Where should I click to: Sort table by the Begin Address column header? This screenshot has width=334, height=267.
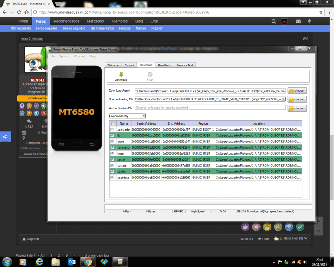[146, 123]
